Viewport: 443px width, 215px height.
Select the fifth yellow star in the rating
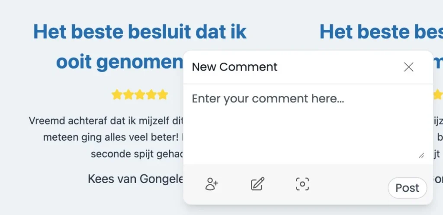(162, 95)
